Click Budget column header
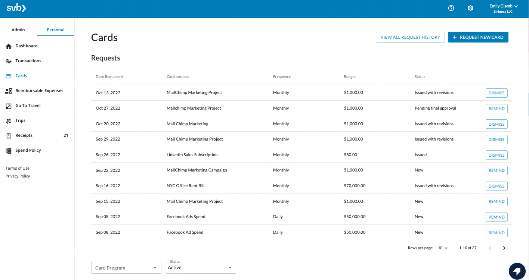Viewport: 529px width, 280px height. [350, 77]
